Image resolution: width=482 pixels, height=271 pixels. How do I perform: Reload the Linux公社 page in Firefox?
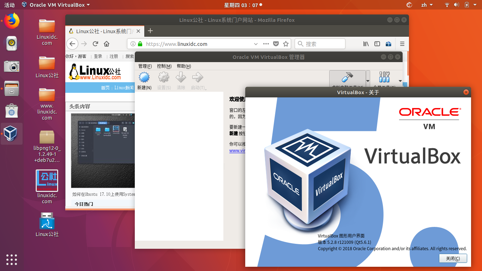click(95, 44)
